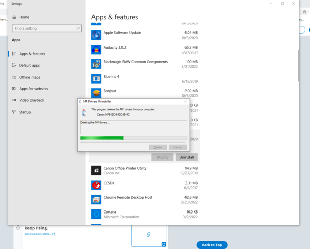The image size is (310, 249).
Task: Click the Canon printer icon in uninstaller dialog
Action: point(84,112)
